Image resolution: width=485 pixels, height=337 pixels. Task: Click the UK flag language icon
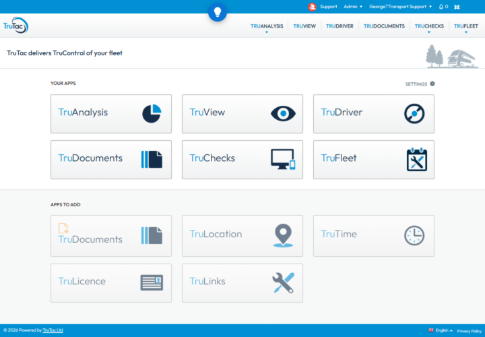click(x=431, y=330)
